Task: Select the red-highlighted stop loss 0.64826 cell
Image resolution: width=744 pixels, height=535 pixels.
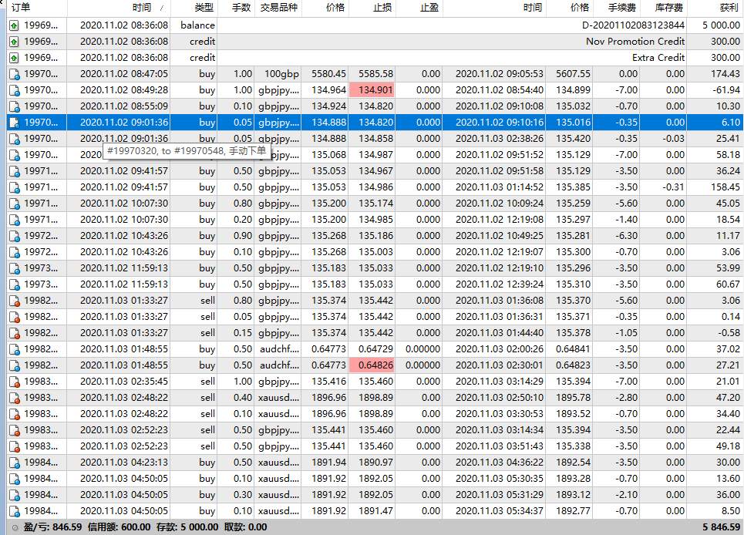Action: click(x=372, y=365)
